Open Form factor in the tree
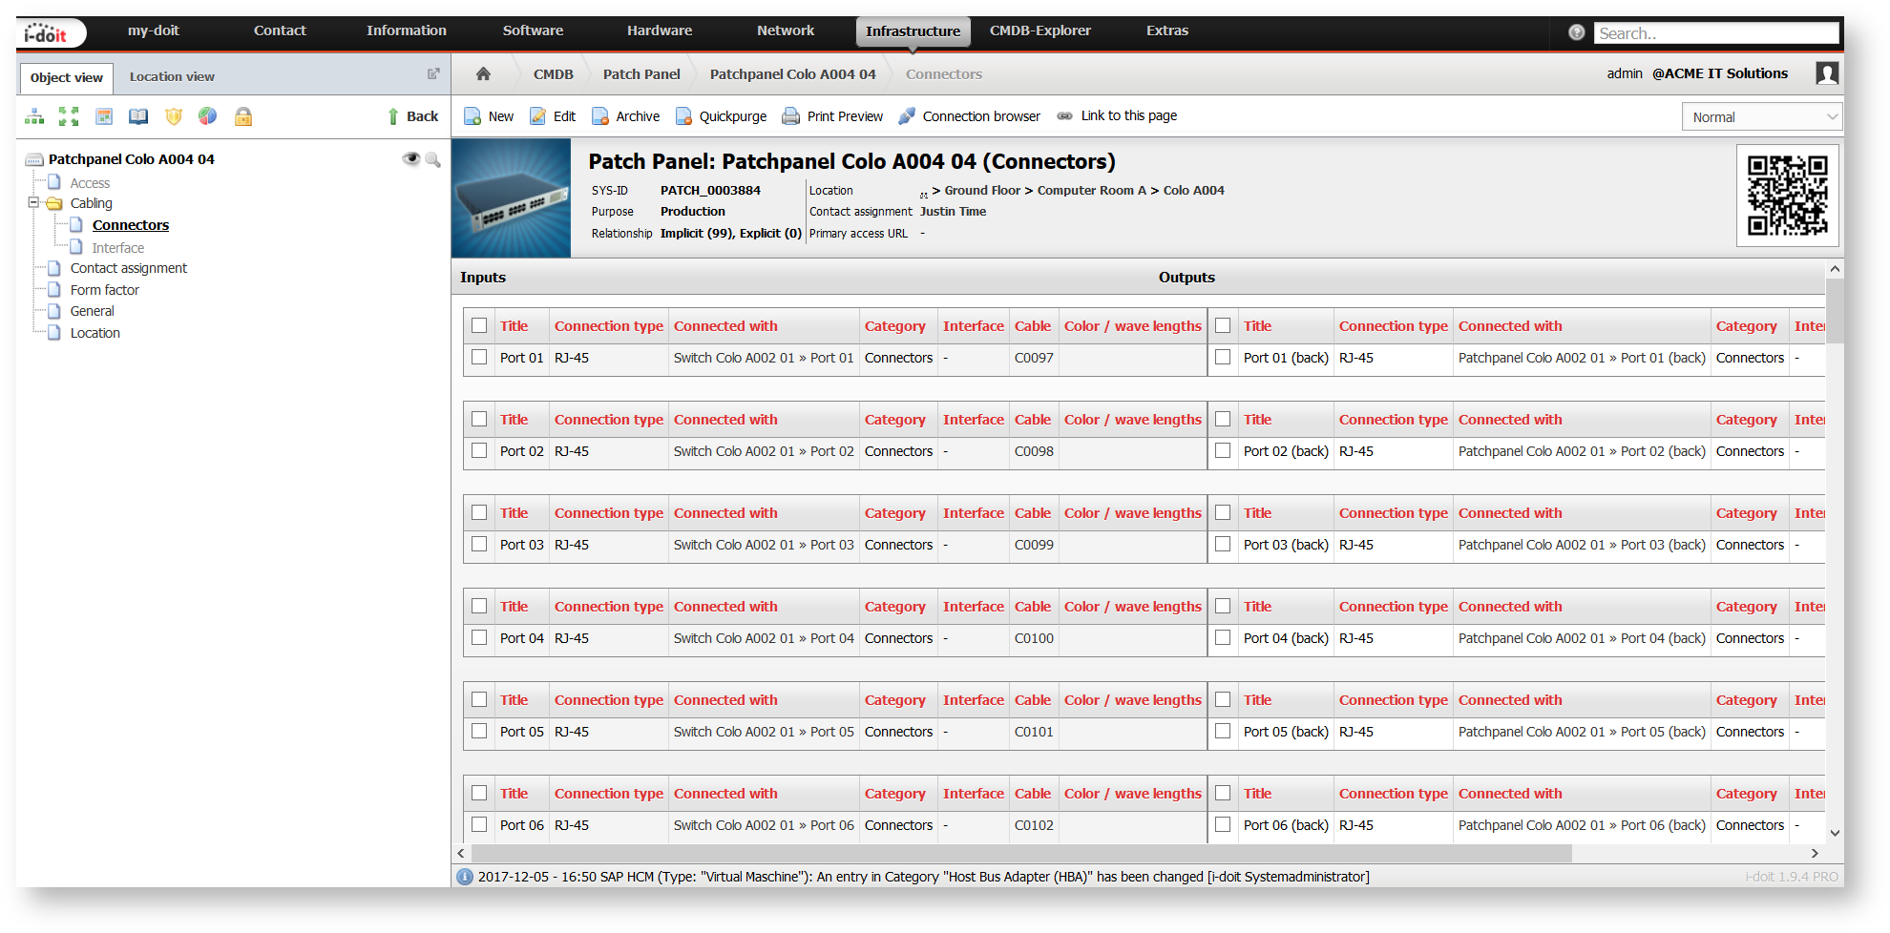Screen dimensions: 1890x933 click(105, 290)
